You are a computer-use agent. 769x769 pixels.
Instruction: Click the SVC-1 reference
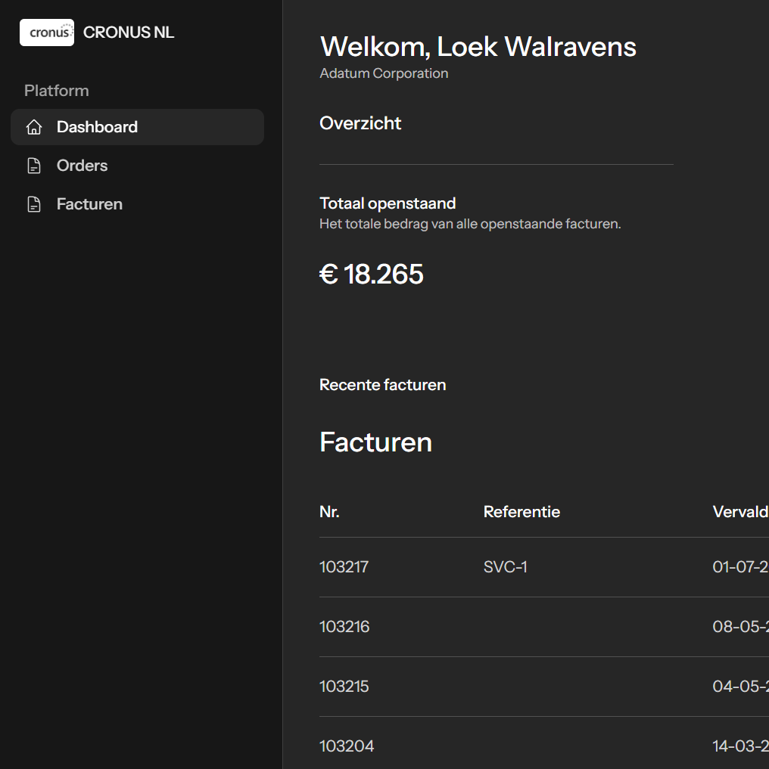(505, 566)
